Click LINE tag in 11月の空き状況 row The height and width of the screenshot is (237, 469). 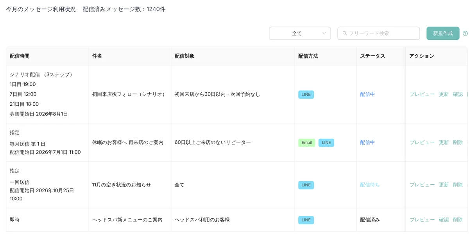(306, 185)
